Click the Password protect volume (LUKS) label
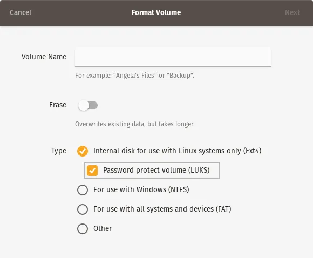The height and width of the screenshot is (258, 313). pos(156,171)
